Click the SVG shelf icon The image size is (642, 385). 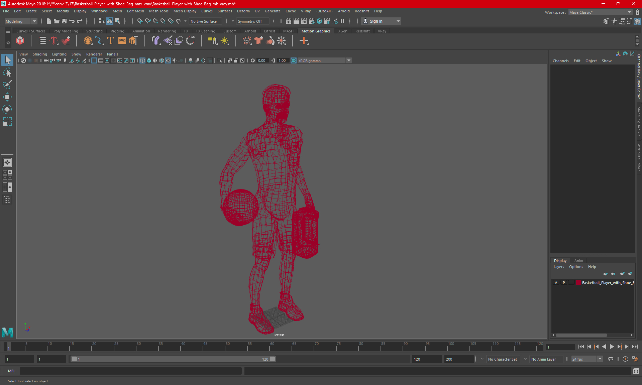(122, 41)
